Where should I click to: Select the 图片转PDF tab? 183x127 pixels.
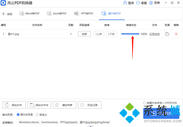coord(111,13)
